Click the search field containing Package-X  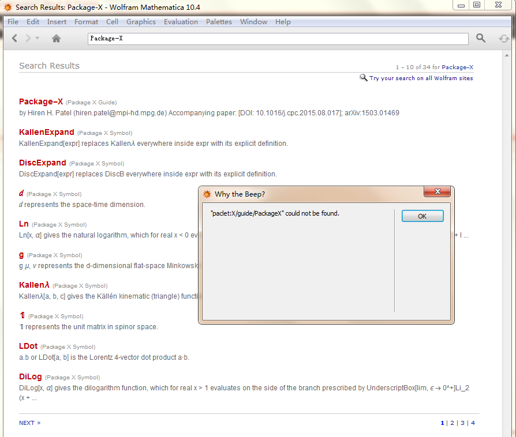point(278,39)
